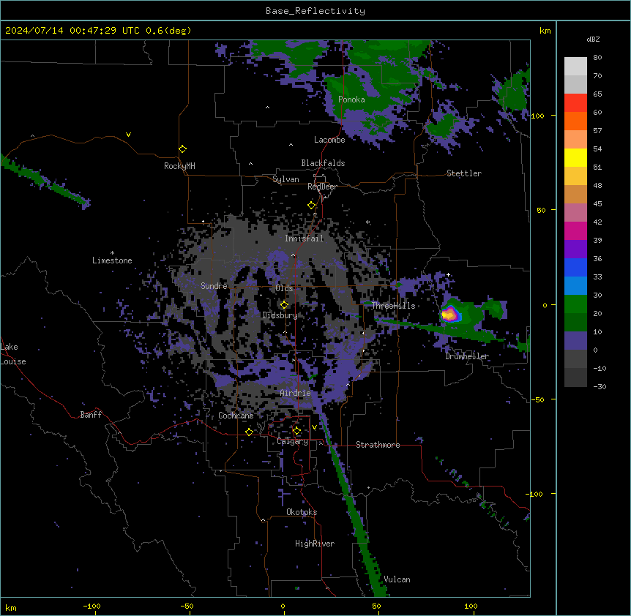Click the 0 tick on the right axis
Screen dimensions: 631x616
pos(545,305)
